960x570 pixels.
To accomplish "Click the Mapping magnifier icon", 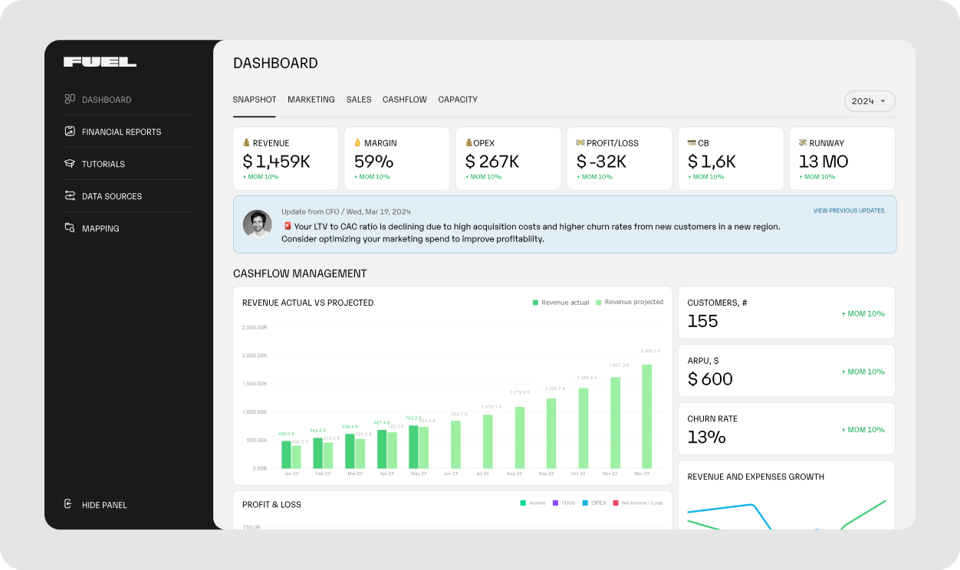I will (68, 228).
